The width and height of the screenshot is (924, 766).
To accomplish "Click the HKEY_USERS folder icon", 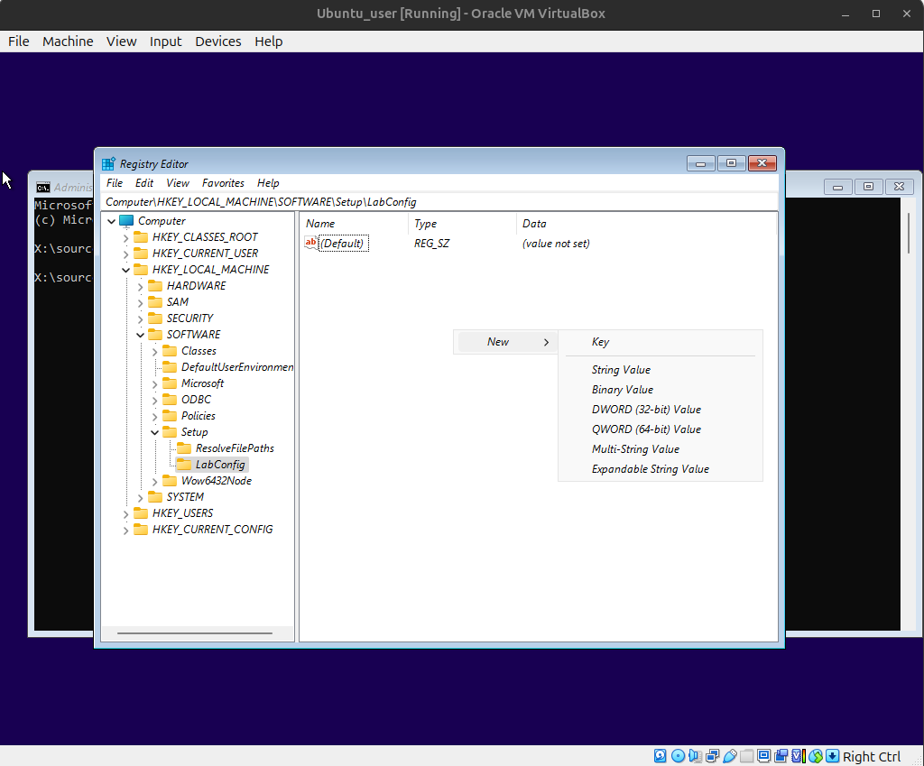I will click(141, 513).
